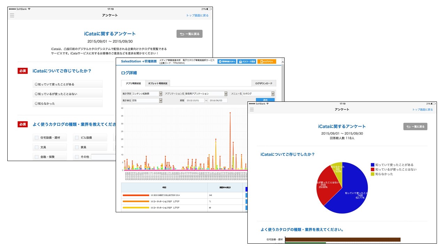Click iCataに関するアンケート title in survey form
This screenshot has width=446, height=251.
[110, 34]
